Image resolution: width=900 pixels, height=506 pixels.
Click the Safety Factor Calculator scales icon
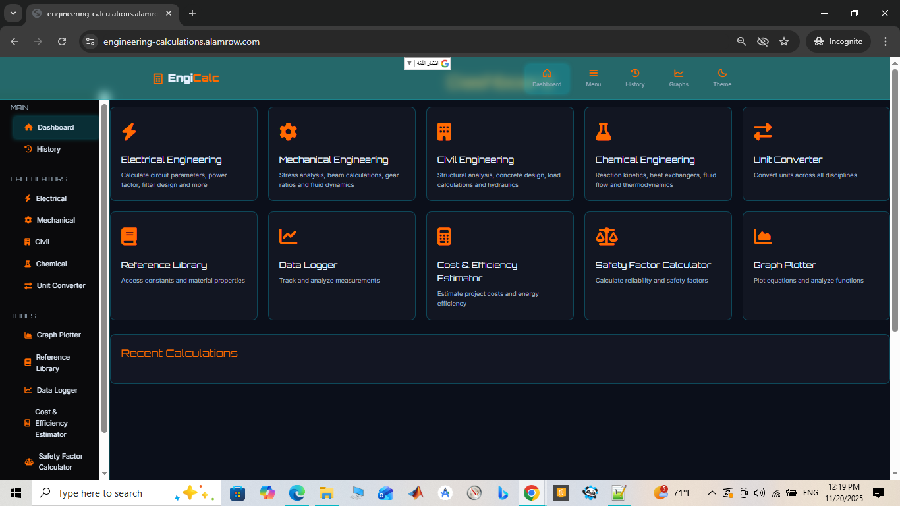[x=606, y=237]
